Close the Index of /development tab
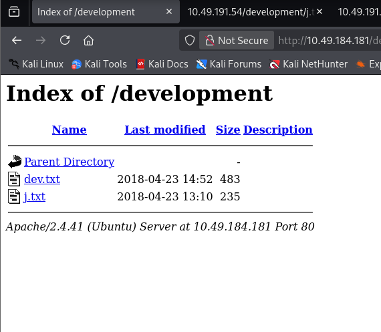 click(169, 11)
